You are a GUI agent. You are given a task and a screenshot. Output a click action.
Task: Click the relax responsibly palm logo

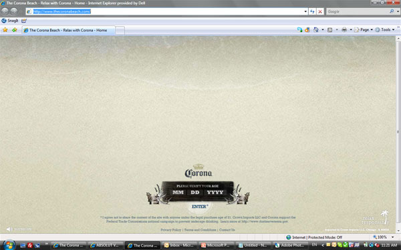[376, 217]
